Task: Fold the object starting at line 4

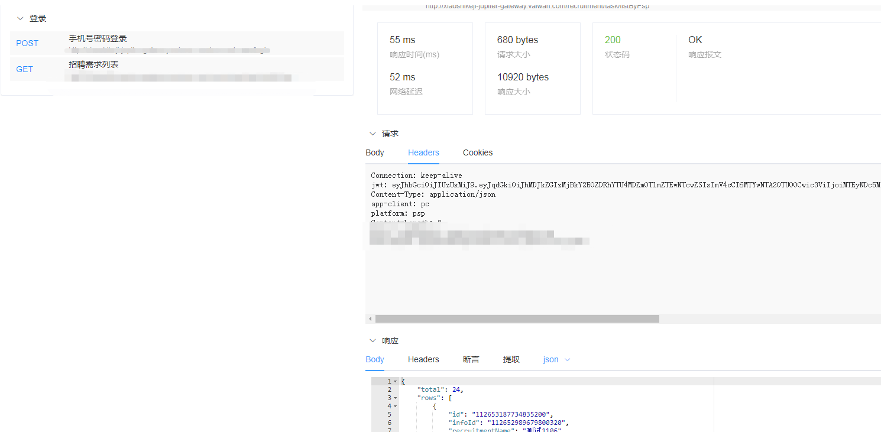Action: coord(395,407)
